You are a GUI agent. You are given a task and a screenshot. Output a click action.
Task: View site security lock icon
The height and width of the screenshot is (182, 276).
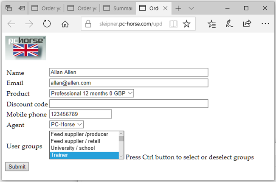click(x=88, y=24)
